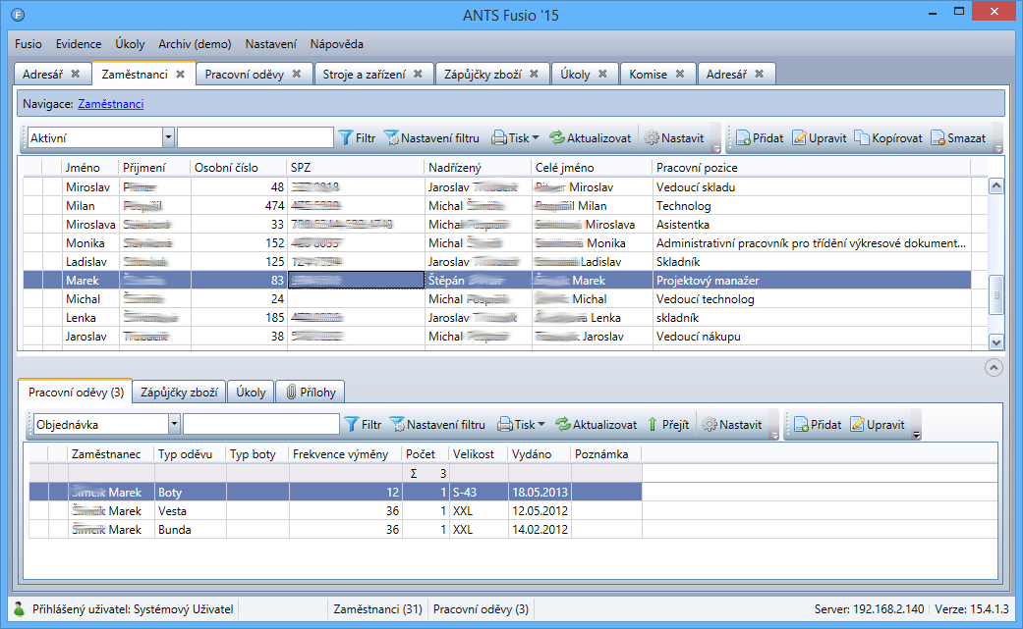
Task: Select the Vesta clothing row
Action: coord(335,511)
